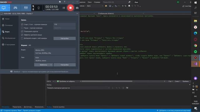Open Visual Studio taskbar icon
The height and width of the screenshot is (112, 200).
coord(196,64)
